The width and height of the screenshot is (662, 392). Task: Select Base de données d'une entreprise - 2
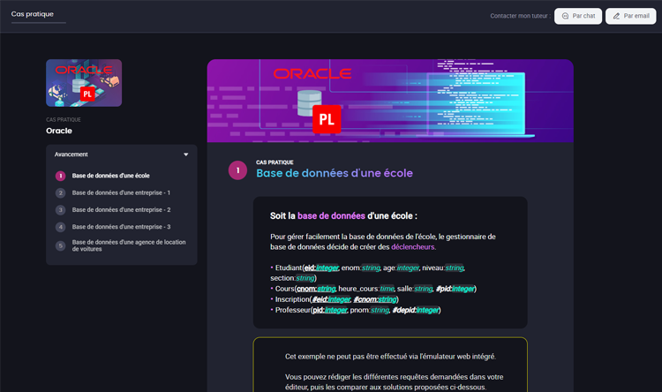click(x=121, y=210)
